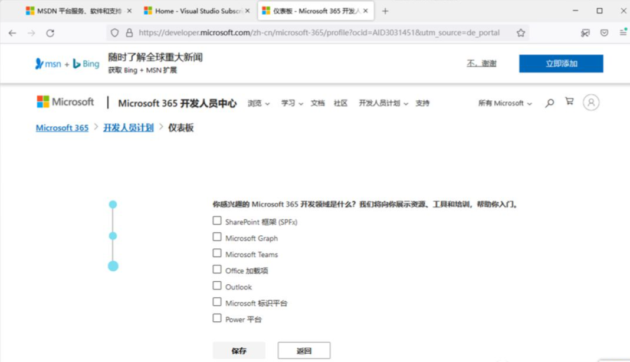Go back using browser back arrow
This screenshot has width=630, height=362.
coord(12,33)
